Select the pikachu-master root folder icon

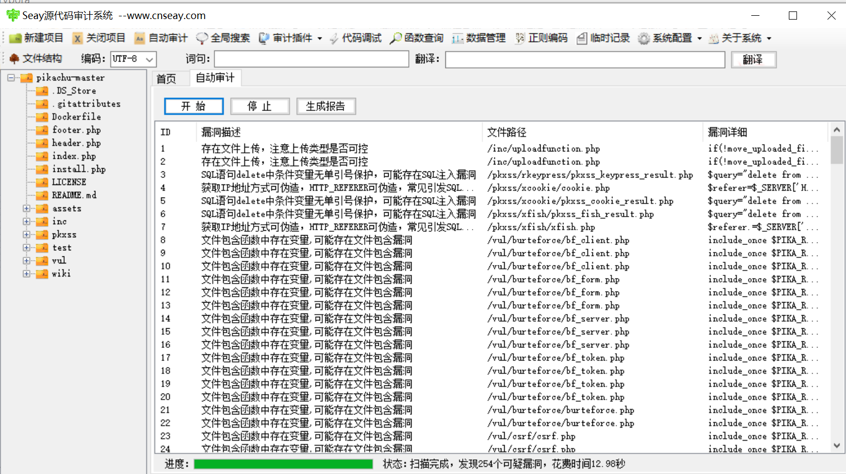coord(27,78)
